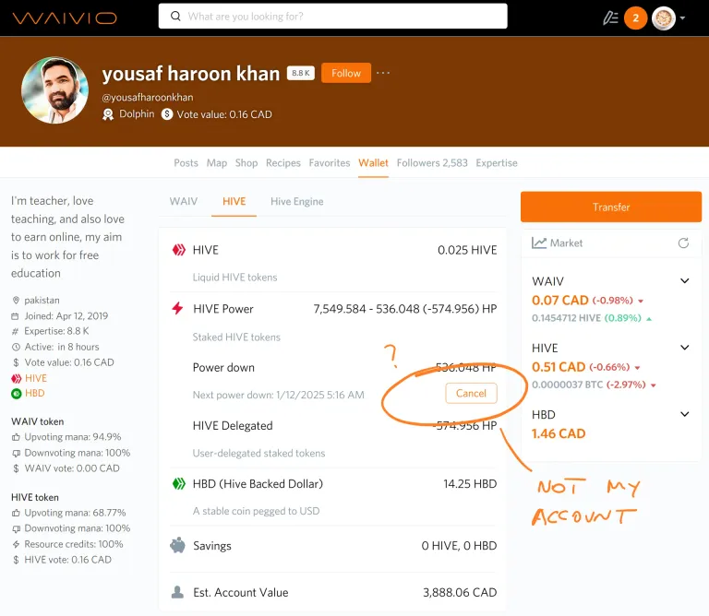Screen dimensions: 709x616
Task: Open Followers 2,583 tab
Action: point(432,162)
